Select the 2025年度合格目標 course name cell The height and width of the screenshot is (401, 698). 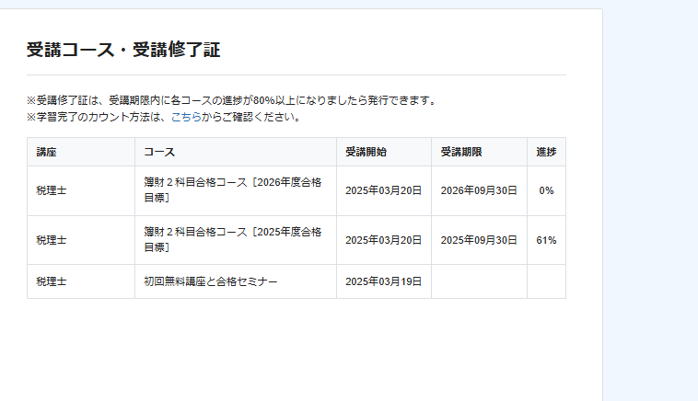(x=236, y=240)
